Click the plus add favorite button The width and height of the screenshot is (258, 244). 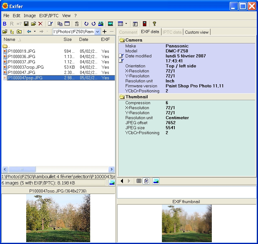coord(105,32)
